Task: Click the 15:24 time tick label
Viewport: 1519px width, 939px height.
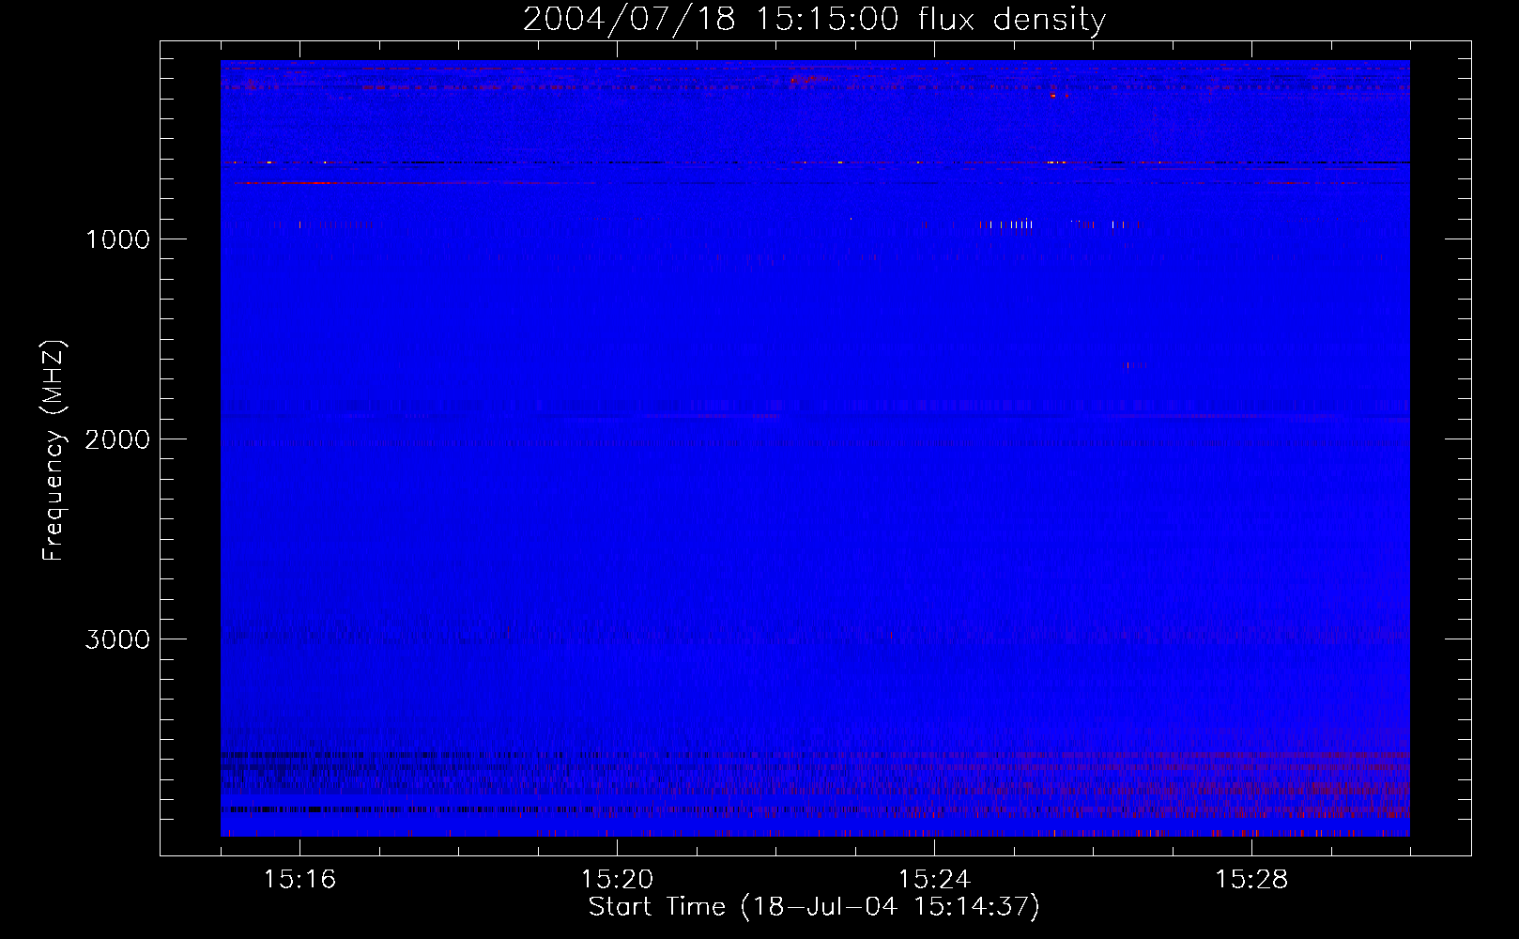Action: (934, 879)
